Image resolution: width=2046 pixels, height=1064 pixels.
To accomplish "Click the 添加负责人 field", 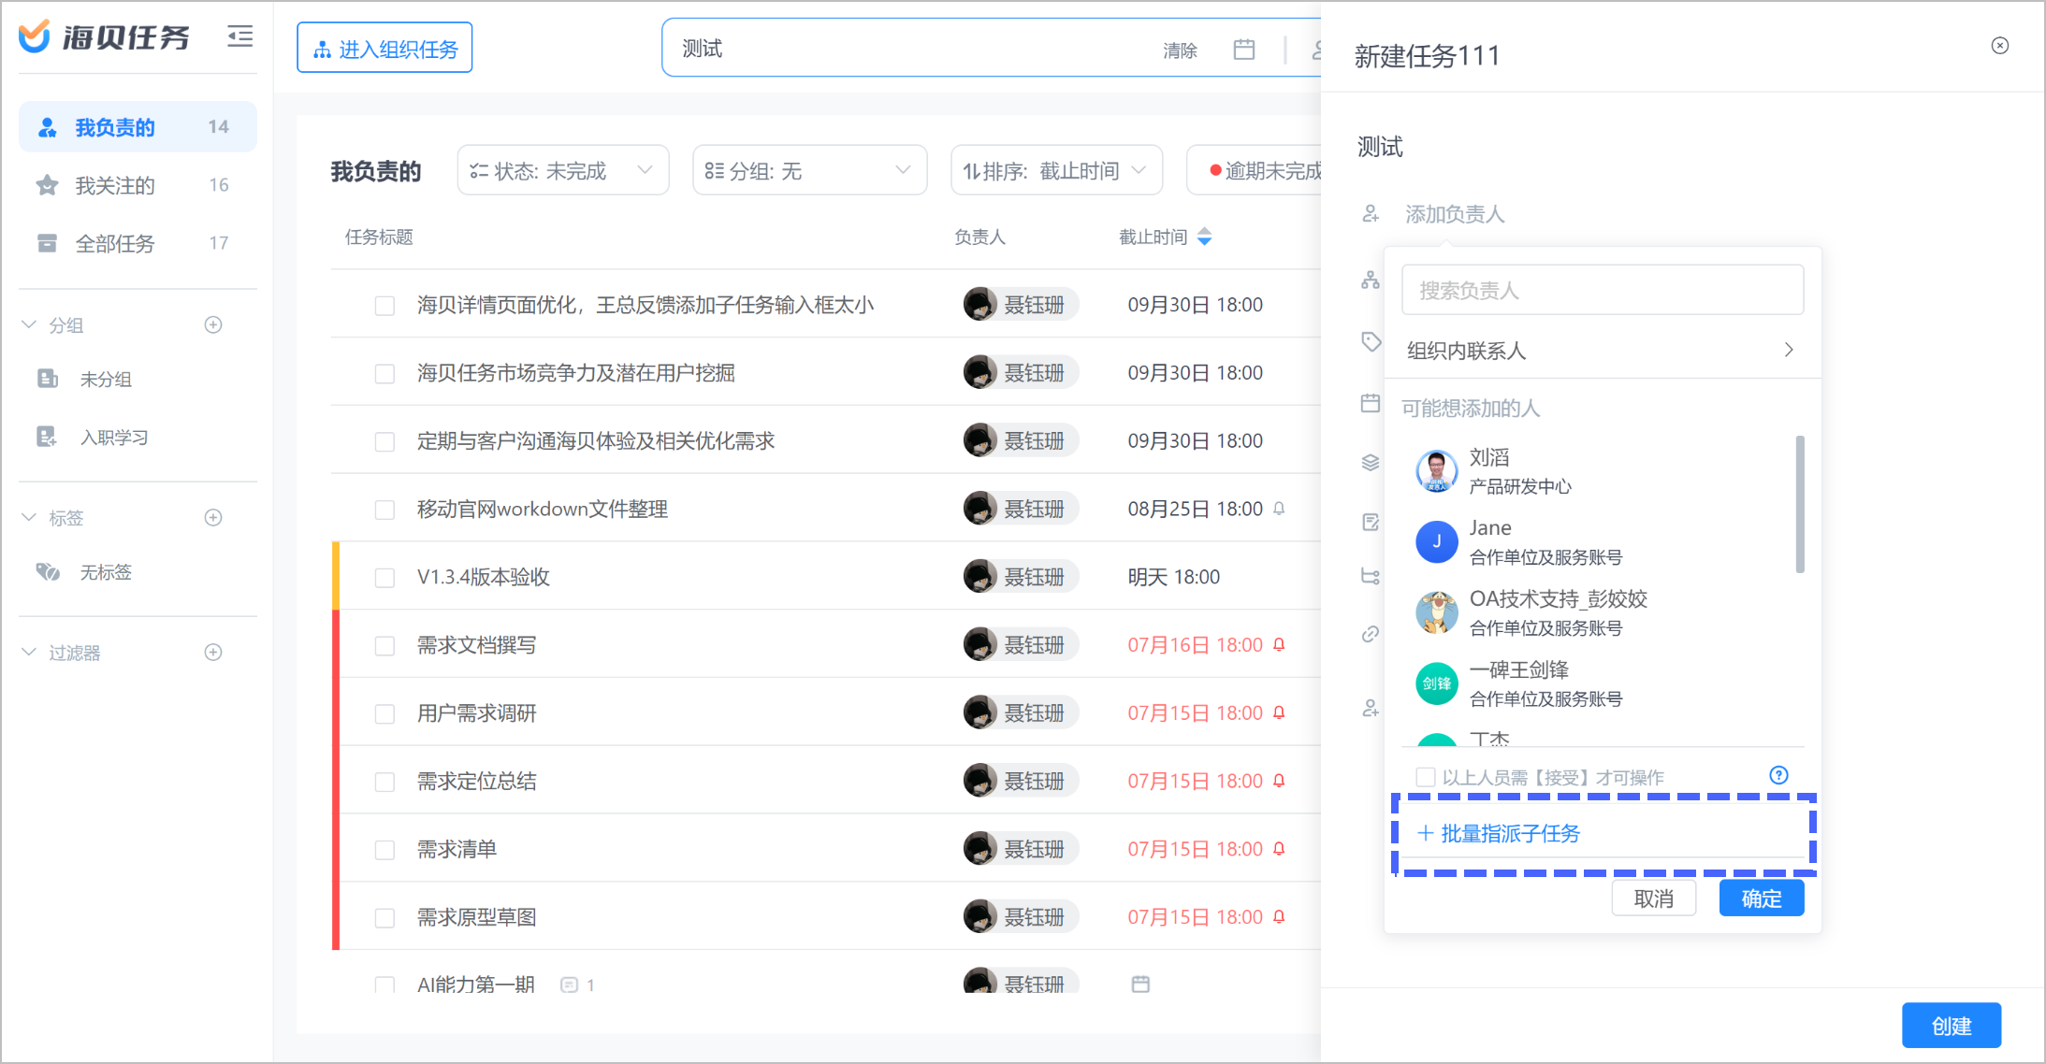I will coord(1455,214).
